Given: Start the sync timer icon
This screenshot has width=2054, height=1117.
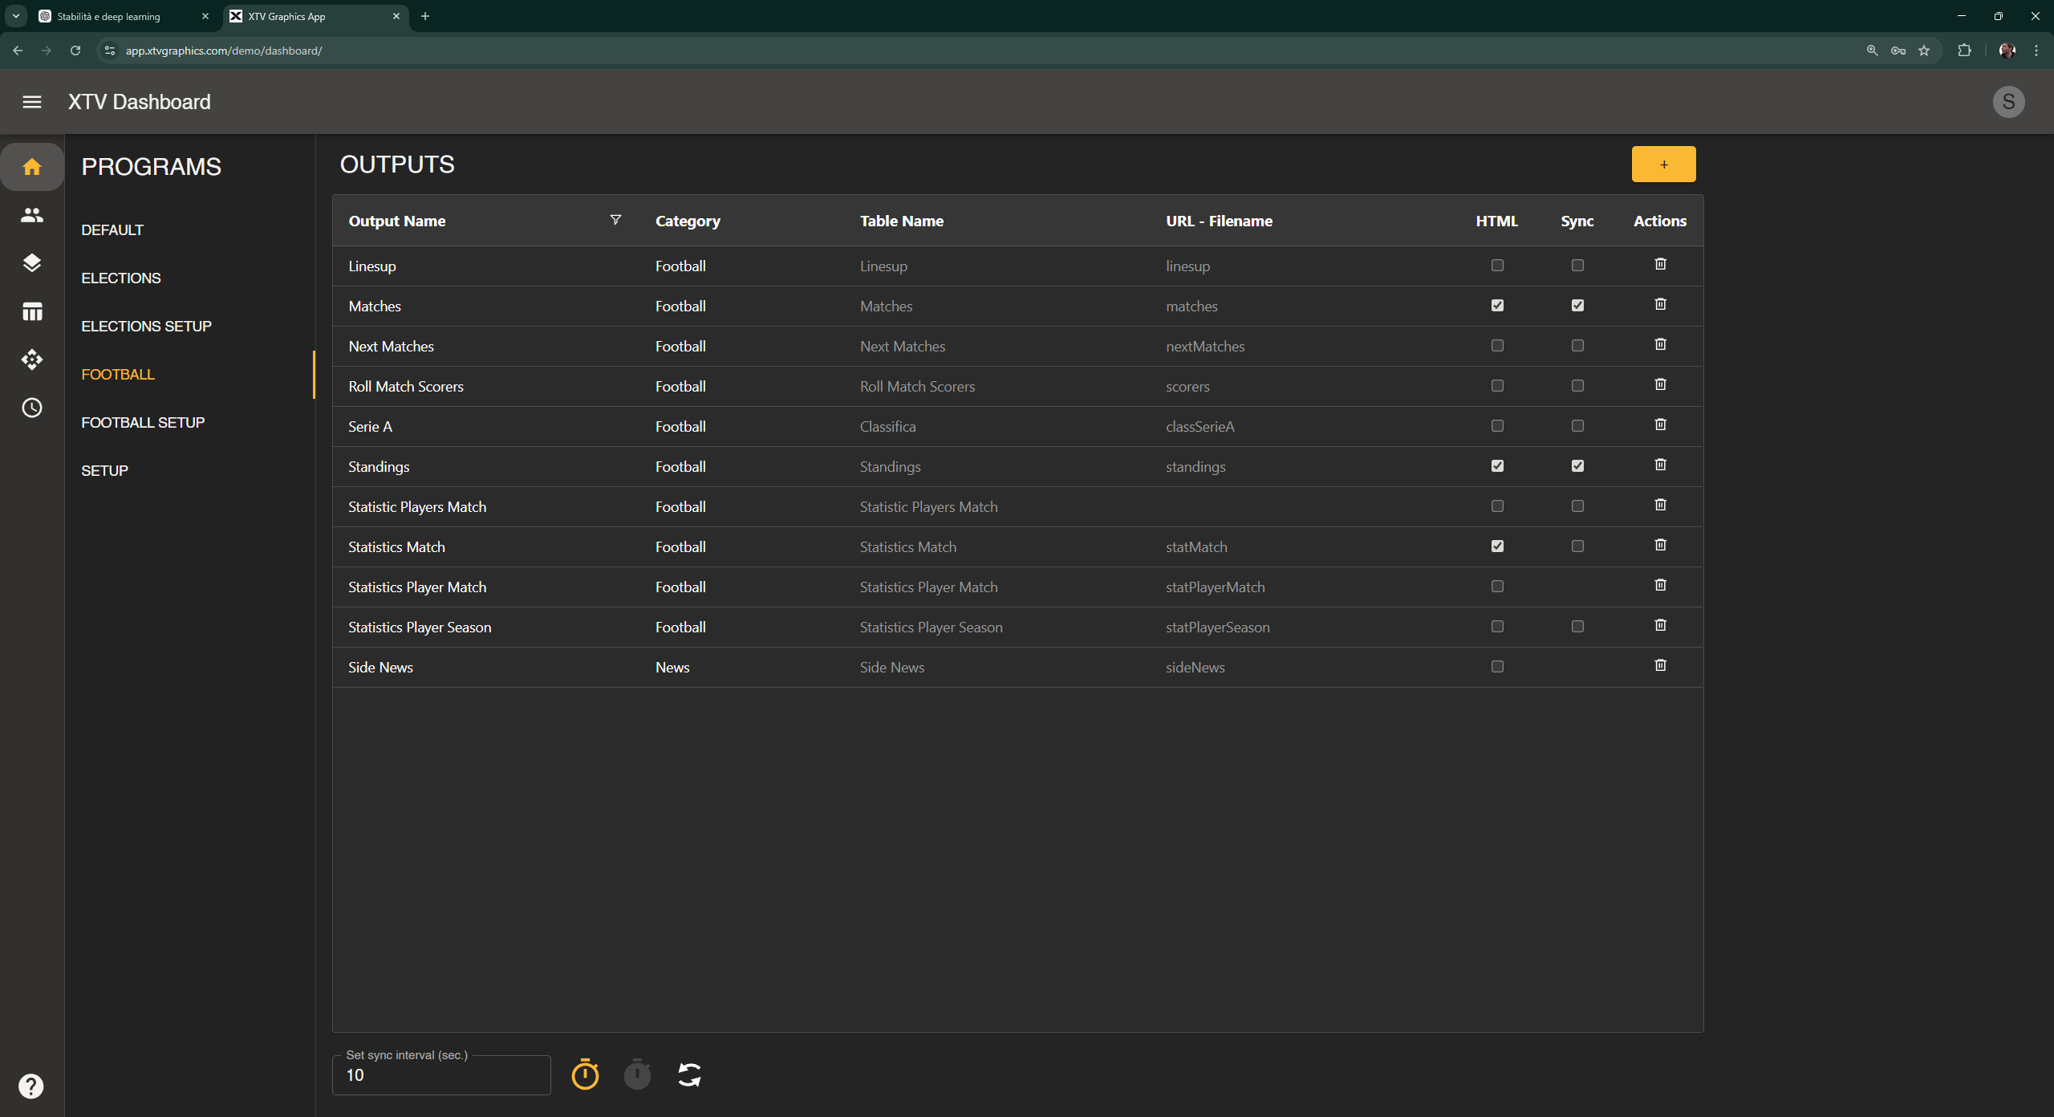Looking at the screenshot, I should point(585,1074).
